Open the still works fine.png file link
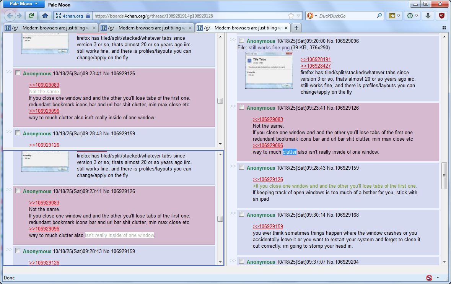The image size is (451, 284). tap(269, 48)
